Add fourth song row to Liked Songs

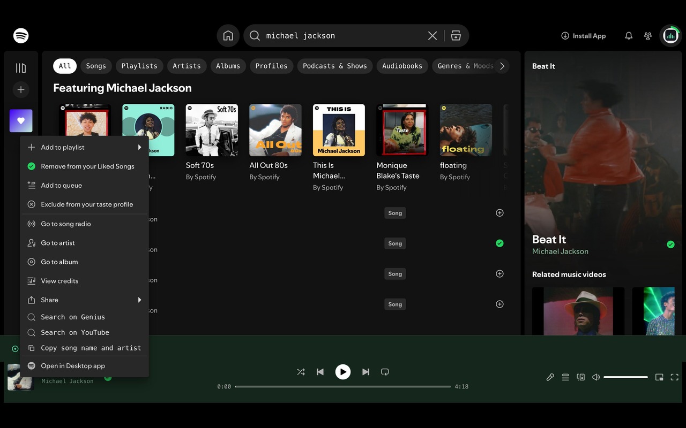499,304
